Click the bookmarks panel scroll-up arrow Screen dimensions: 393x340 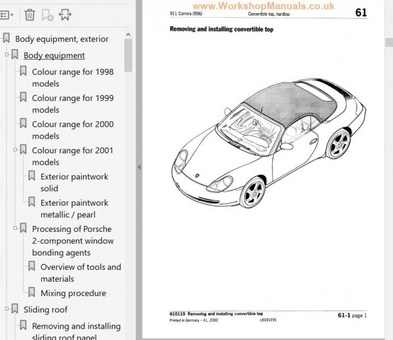[128, 35]
